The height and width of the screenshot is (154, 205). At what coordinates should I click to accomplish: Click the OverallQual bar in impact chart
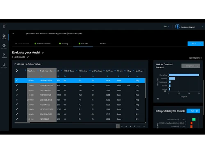(184, 75)
